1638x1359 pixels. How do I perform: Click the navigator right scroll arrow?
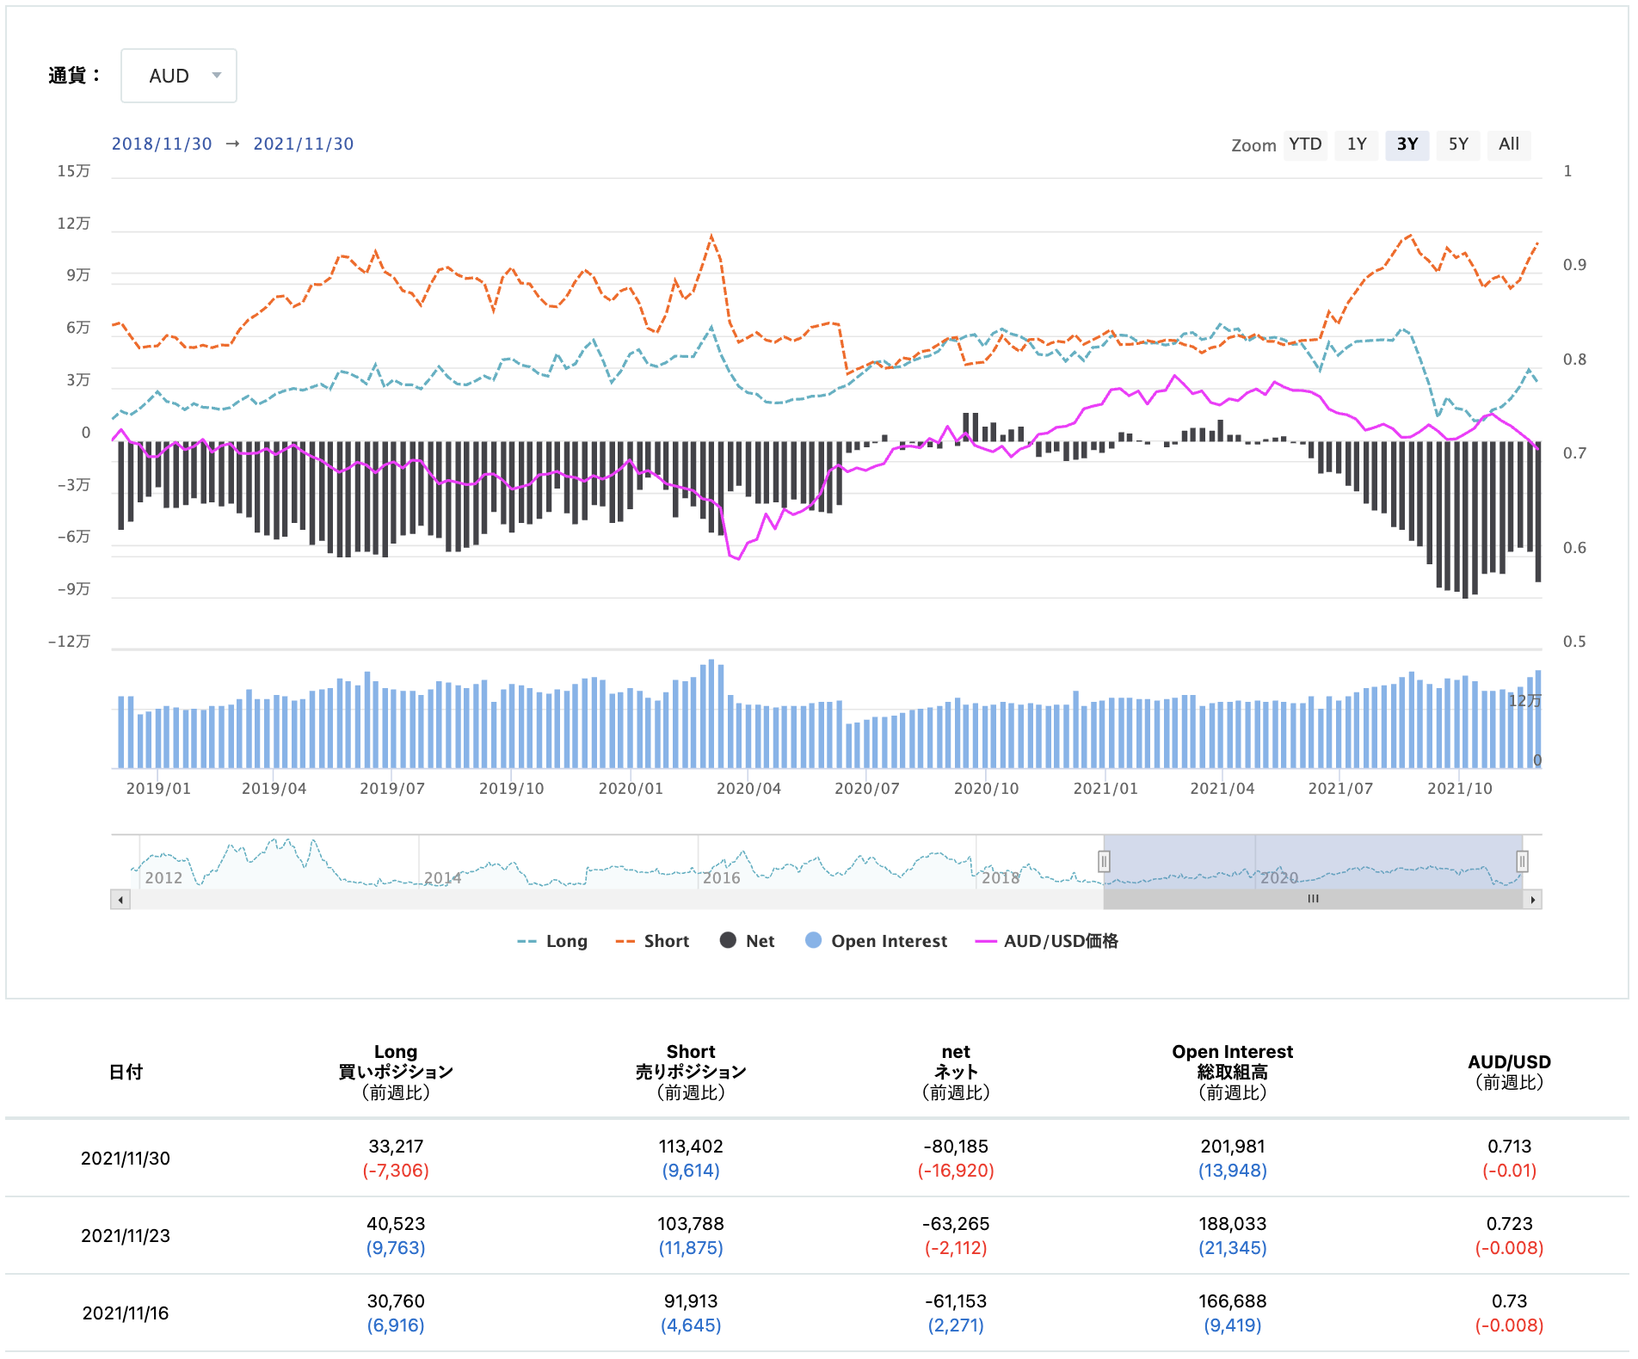click(1532, 900)
